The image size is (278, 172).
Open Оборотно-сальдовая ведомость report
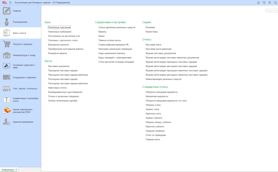click(162, 92)
